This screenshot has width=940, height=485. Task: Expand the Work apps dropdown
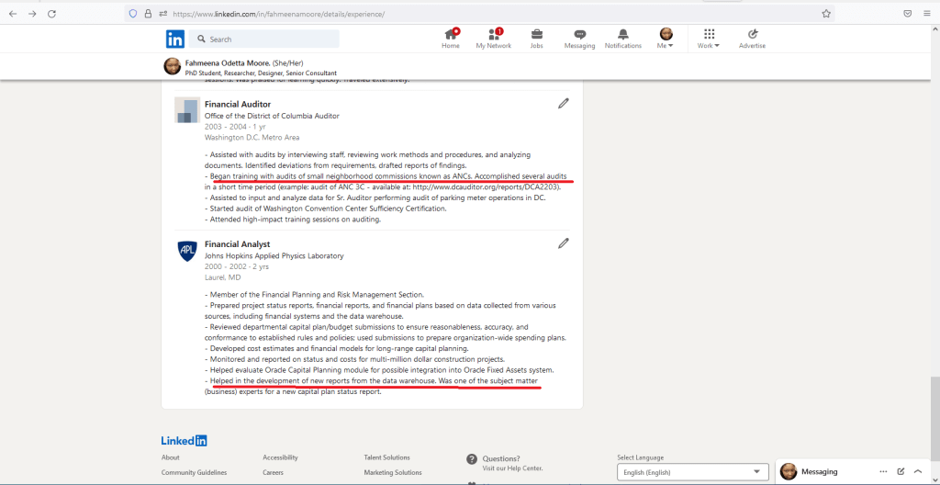point(708,39)
